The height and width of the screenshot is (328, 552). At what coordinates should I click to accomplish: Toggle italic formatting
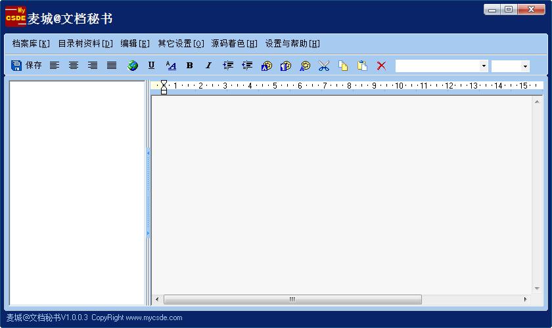(x=208, y=66)
